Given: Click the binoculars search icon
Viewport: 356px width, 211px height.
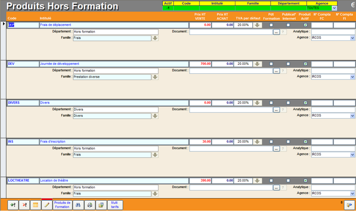Looking at the screenshot, I should point(78,205).
